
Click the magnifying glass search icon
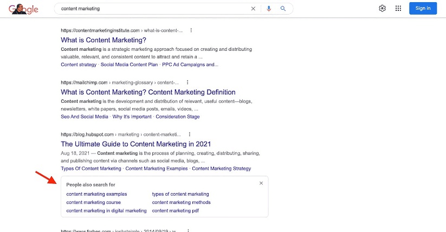283,9
